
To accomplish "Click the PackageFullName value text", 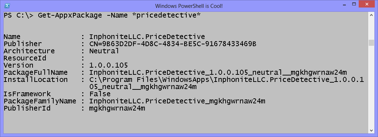I will point(218,72).
